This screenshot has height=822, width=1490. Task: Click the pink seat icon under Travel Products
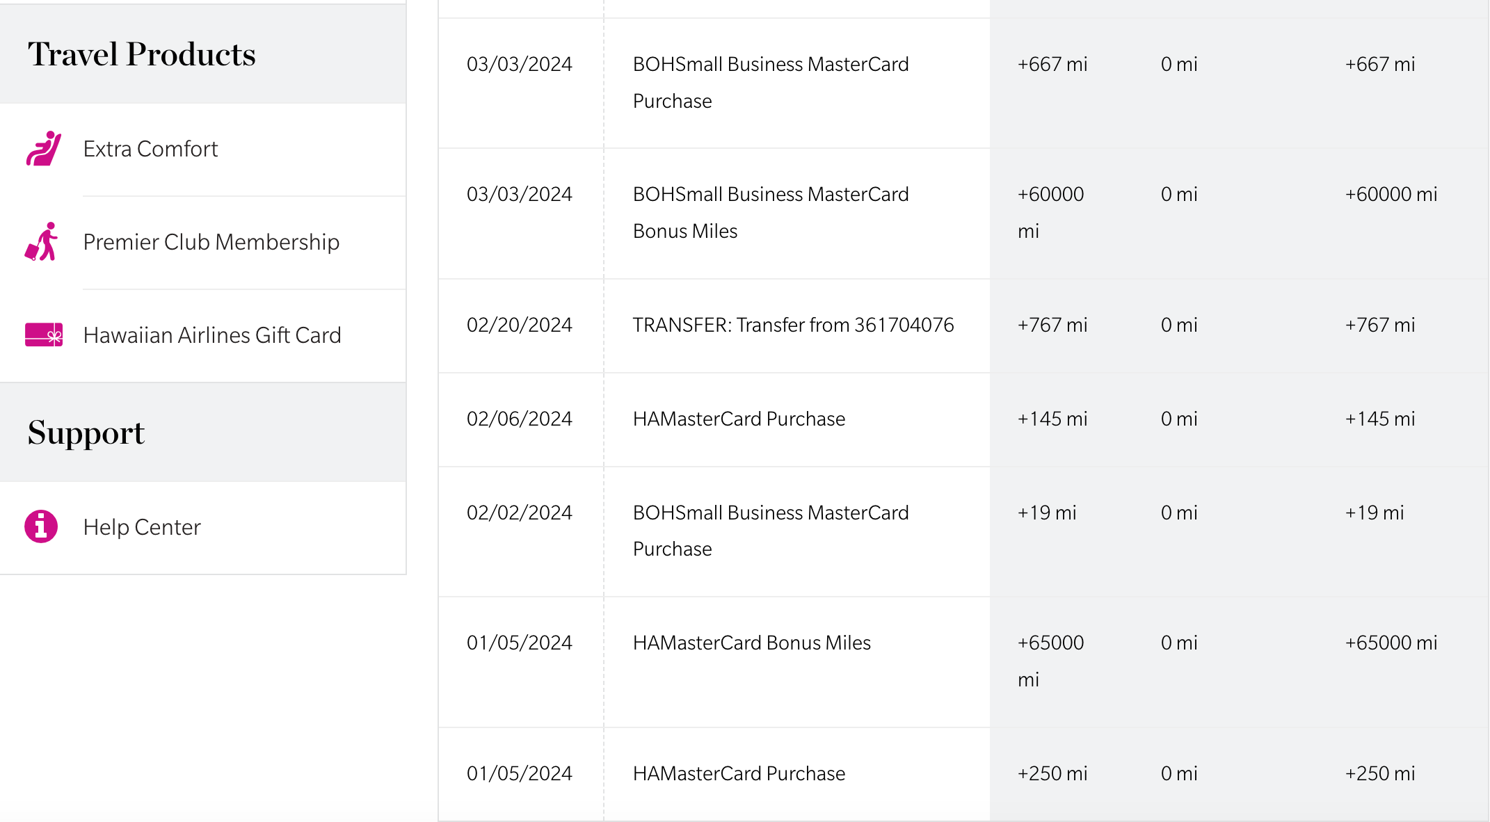coord(44,149)
